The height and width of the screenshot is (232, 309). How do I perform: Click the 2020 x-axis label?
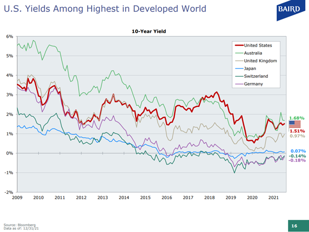pyautogui.click(x=252, y=197)
